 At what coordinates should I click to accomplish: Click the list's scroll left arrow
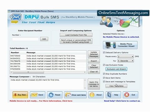(11, 72)
